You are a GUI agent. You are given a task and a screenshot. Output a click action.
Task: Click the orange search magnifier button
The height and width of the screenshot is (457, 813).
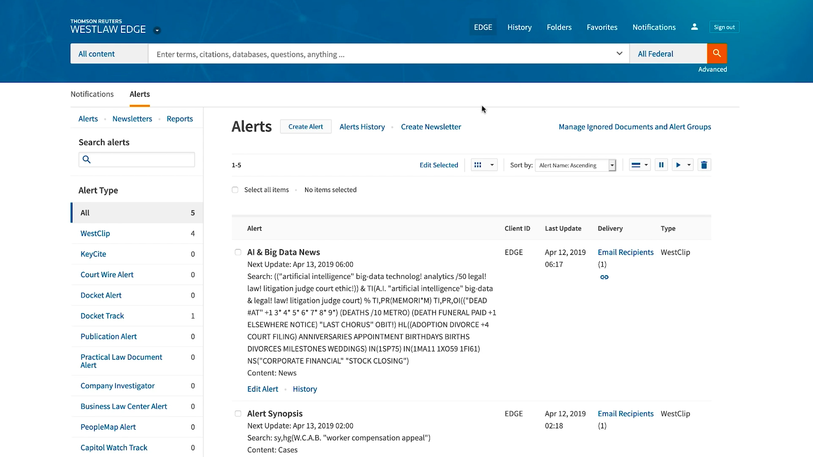717,53
